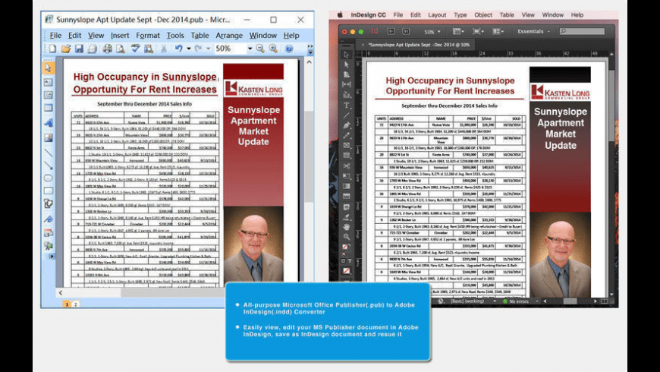
Task: Select InDesign Type tool
Action: click(x=347, y=106)
